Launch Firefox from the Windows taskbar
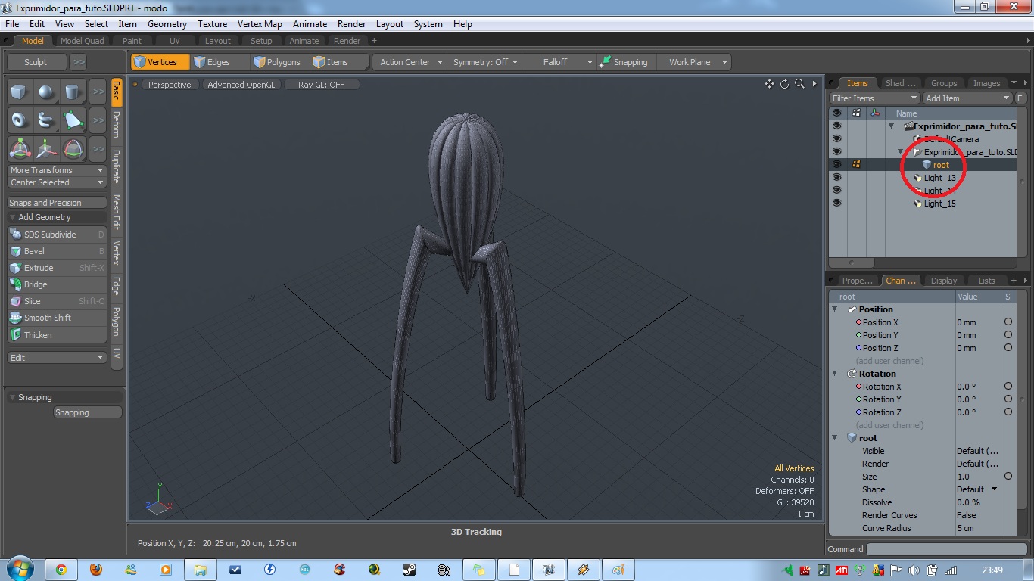The image size is (1034, 581). click(96, 570)
